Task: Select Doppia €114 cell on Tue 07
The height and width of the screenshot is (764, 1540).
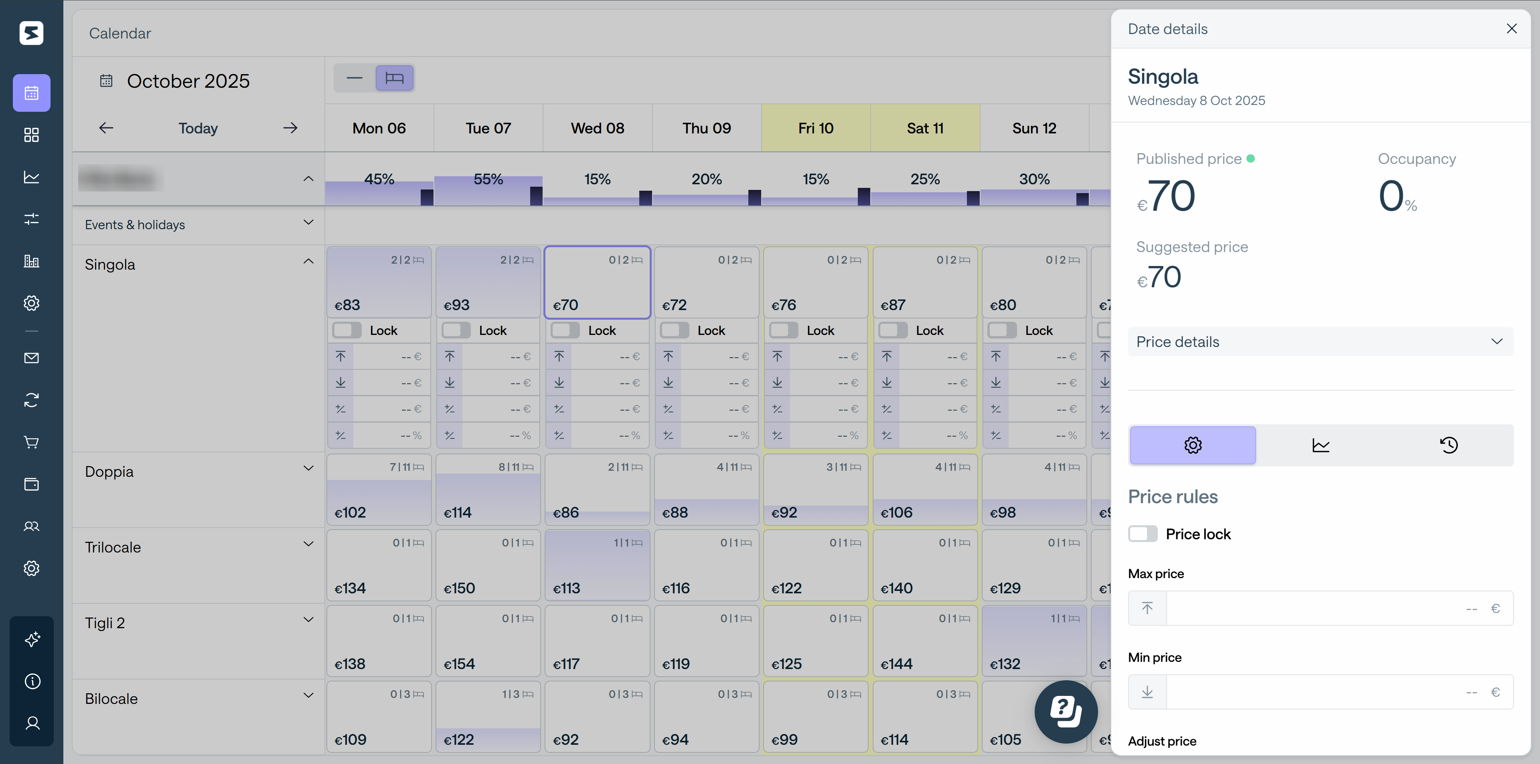Action: [x=488, y=490]
